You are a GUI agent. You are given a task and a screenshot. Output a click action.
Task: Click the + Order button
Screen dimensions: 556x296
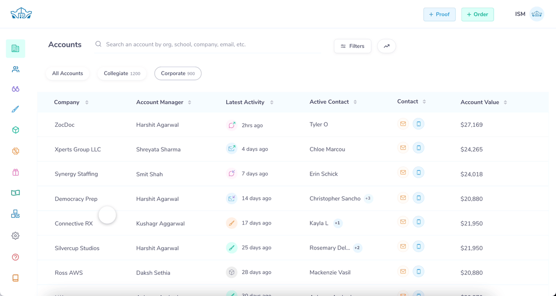point(477,14)
